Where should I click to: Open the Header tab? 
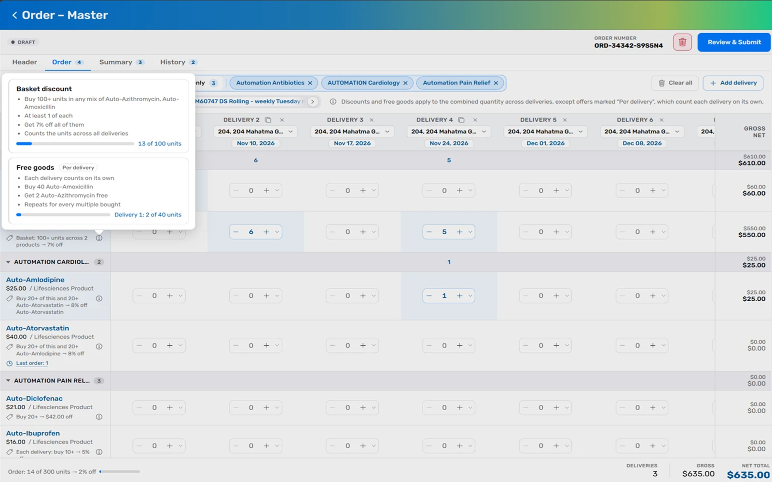coord(25,62)
